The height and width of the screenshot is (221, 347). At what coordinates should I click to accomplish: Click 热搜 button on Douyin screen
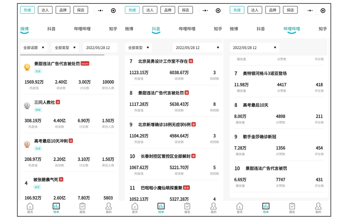(x=132, y=10)
